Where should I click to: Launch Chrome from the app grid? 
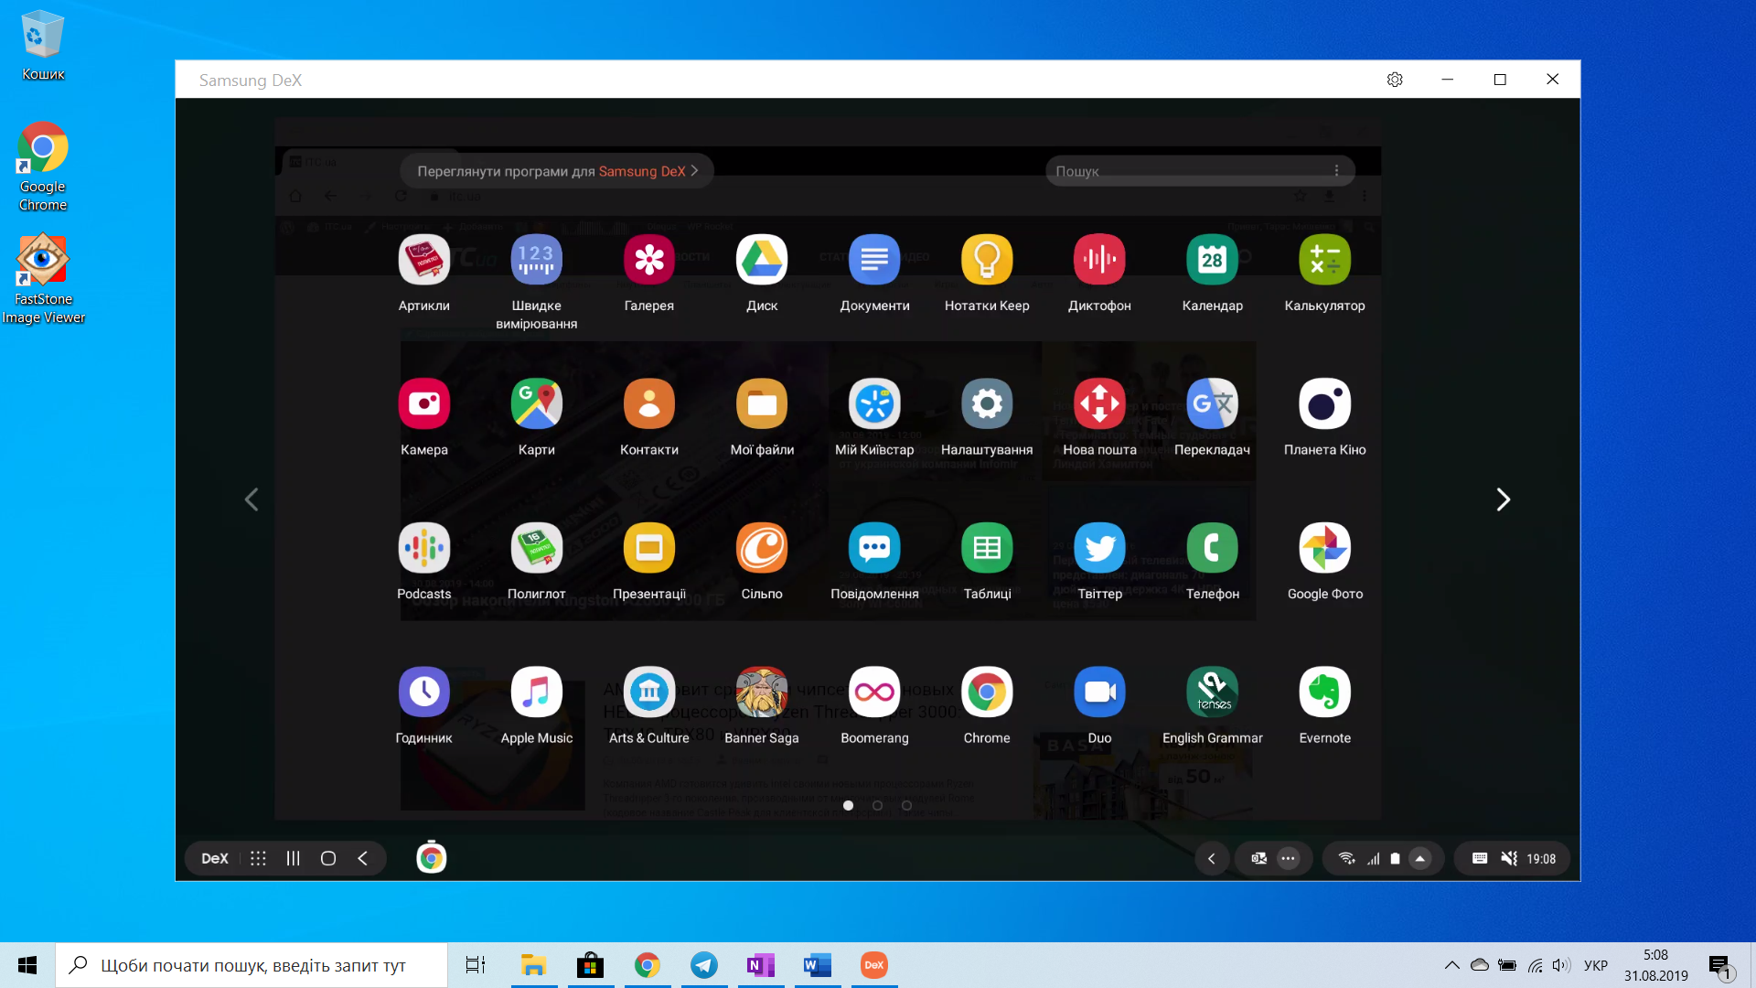[987, 692]
